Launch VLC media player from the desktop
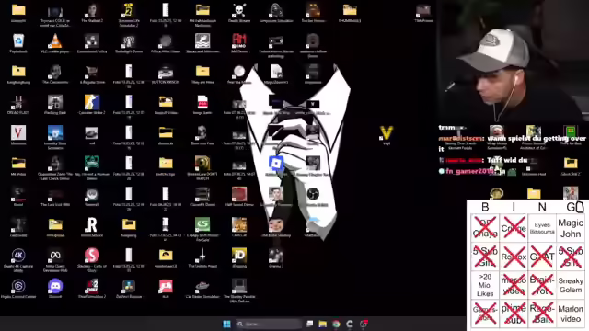Viewport: 589px width, 331px height. (55, 40)
